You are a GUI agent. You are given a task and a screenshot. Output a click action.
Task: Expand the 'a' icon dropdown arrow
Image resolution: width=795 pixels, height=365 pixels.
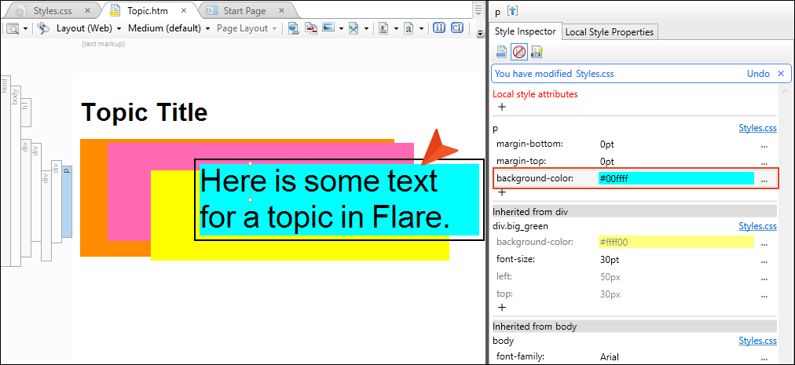point(421,29)
